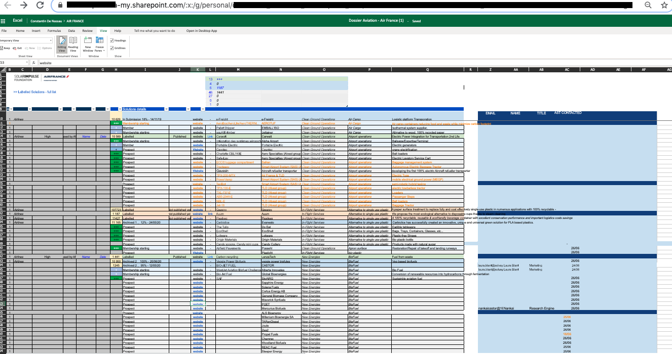Viewport: 672px width, 354px height.
Task: Click the AST CONTACTED header cell
Action: (x=568, y=113)
